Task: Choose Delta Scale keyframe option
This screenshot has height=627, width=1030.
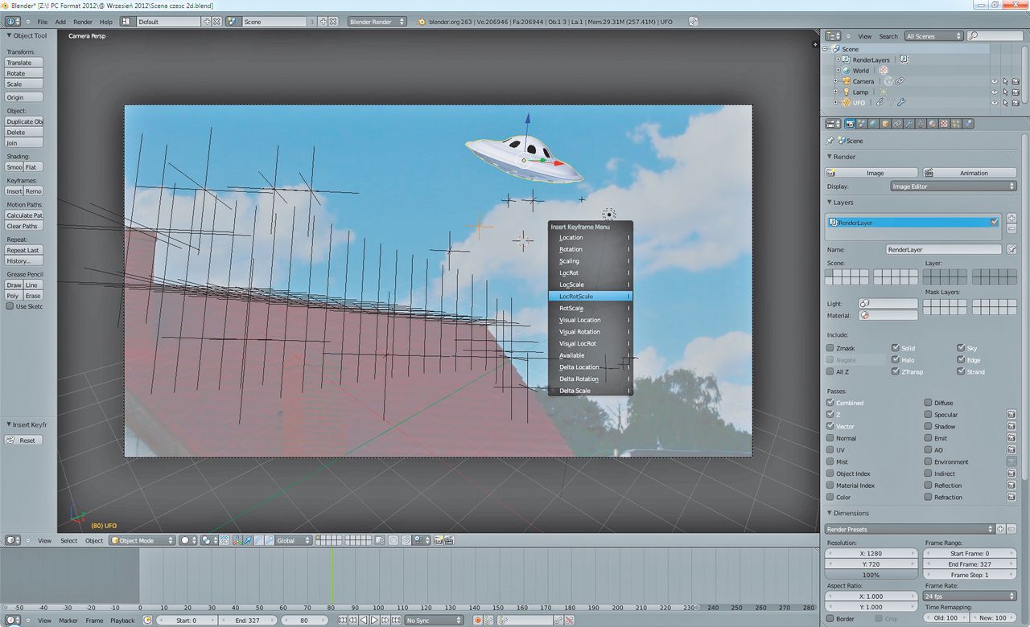Action: point(591,391)
